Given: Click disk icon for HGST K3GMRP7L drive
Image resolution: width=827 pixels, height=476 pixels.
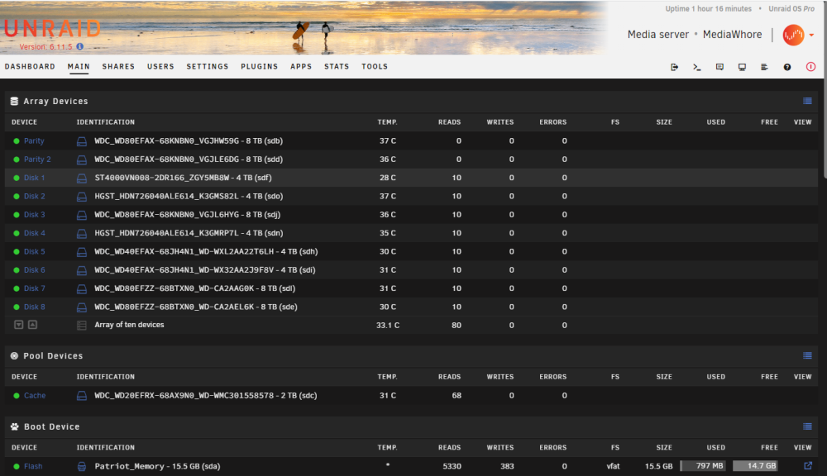Looking at the screenshot, I should 82,234.
